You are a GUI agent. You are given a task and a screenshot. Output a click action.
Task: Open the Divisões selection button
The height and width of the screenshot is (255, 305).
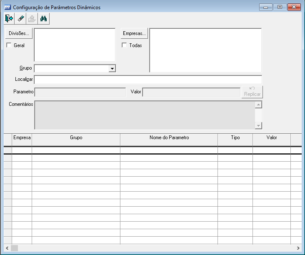[19, 33]
